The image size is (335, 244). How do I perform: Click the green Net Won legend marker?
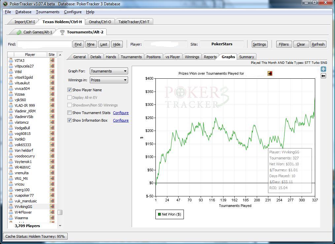(x=159, y=214)
